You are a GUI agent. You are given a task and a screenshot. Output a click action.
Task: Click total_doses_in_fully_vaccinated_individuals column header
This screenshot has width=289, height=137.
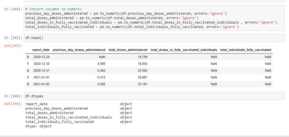tap(184, 50)
